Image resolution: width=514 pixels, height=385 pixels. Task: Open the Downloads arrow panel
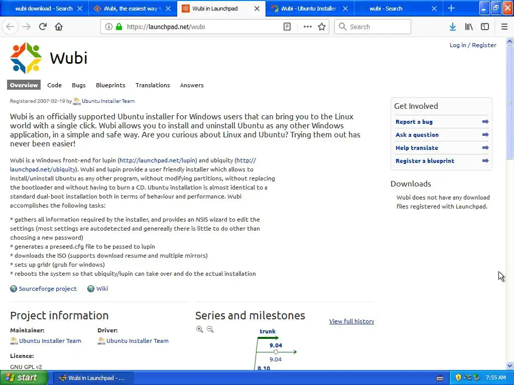453,27
